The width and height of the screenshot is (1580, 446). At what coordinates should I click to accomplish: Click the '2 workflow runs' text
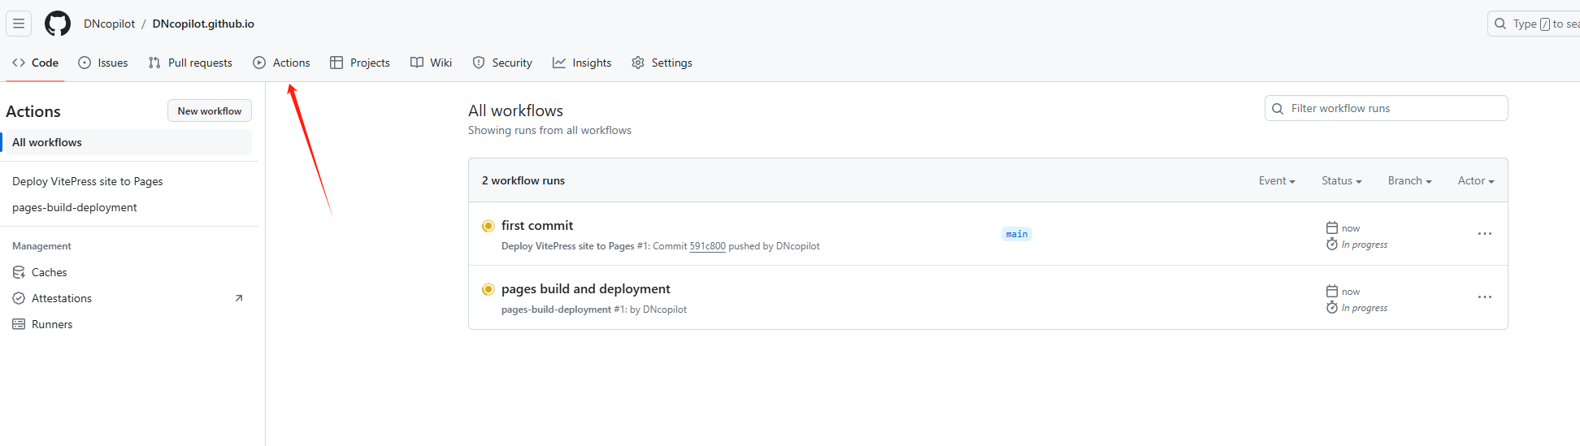pos(523,180)
